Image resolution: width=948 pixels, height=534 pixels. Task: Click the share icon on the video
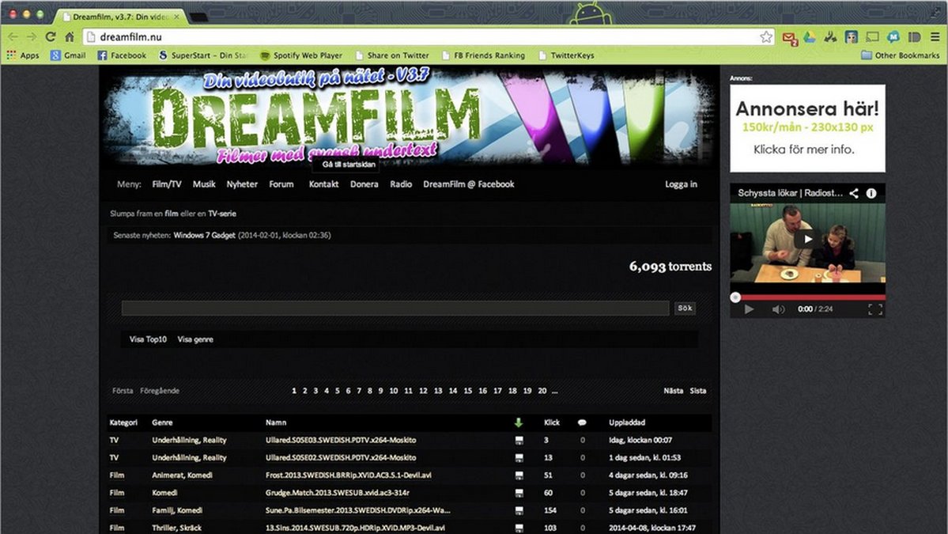coord(855,193)
